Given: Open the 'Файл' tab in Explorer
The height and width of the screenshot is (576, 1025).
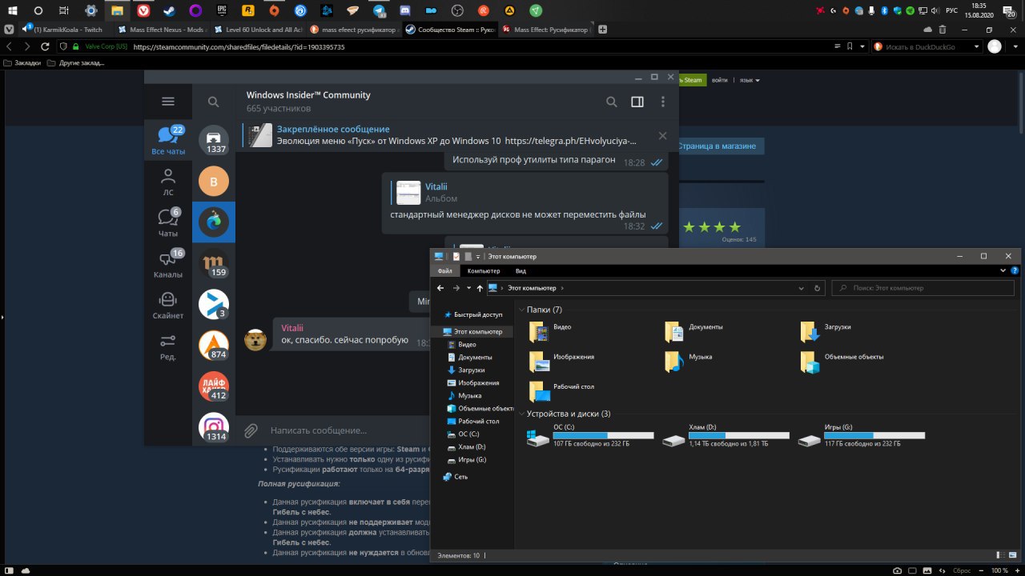Looking at the screenshot, I should pos(445,271).
